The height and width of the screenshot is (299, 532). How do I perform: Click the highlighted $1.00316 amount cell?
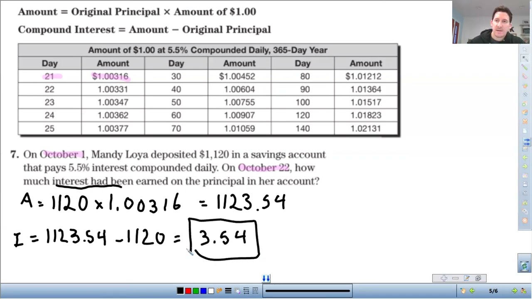point(113,76)
